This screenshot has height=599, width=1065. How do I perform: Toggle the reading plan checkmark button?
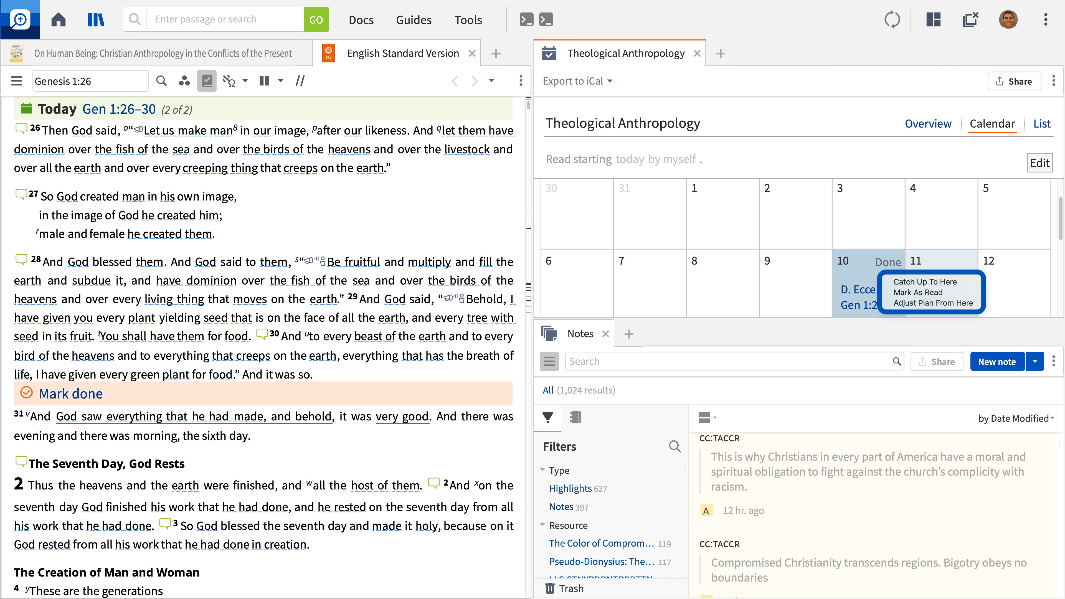click(207, 81)
